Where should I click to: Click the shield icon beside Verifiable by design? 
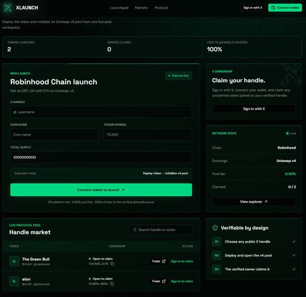tap(215, 228)
